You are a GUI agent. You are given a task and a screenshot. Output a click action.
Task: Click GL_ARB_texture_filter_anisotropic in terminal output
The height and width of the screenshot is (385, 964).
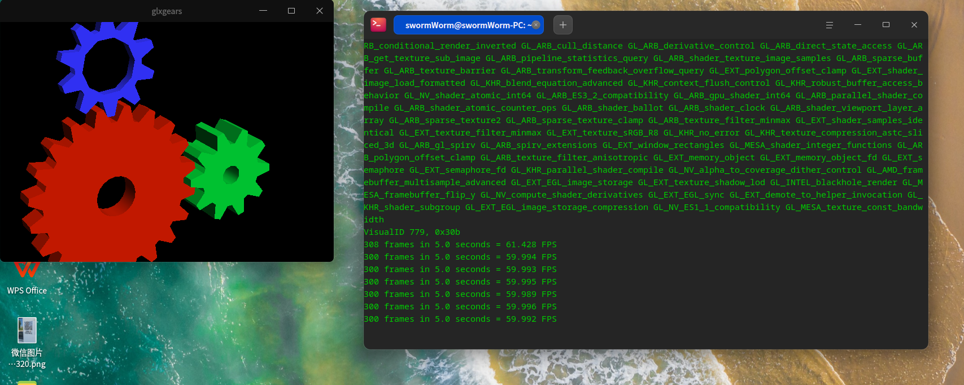(x=564, y=158)
